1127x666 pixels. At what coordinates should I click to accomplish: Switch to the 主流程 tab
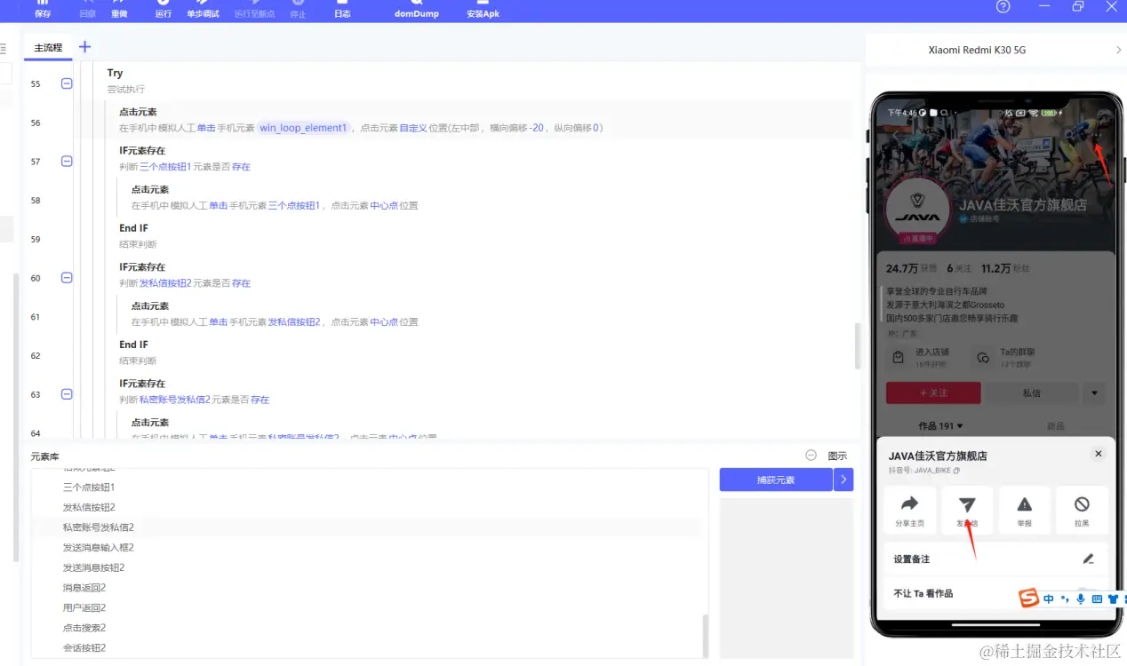click(48, 48)
